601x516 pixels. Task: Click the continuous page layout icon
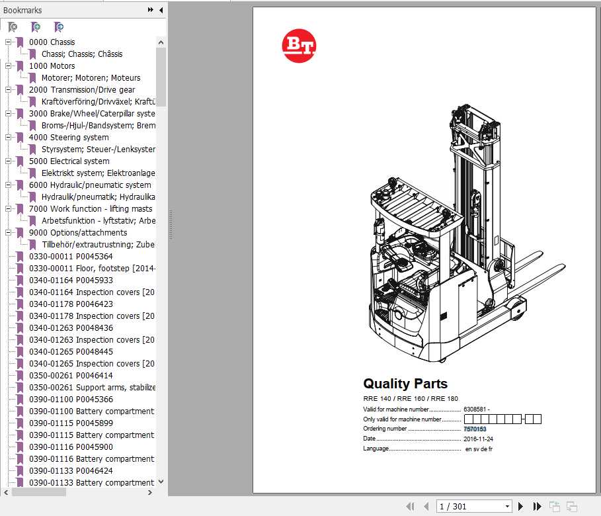571,506
